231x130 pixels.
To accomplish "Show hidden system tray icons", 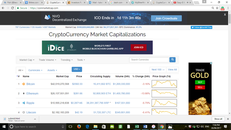I will (186, 127).
